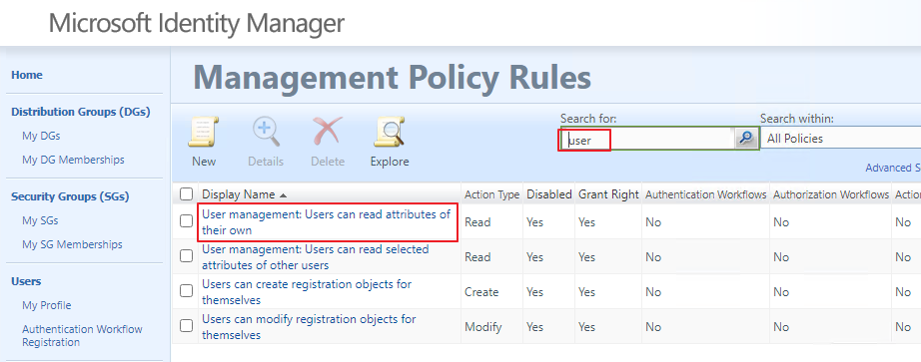
Task: Click the Microsoft Identity Manager title
Action: point(196,24)
